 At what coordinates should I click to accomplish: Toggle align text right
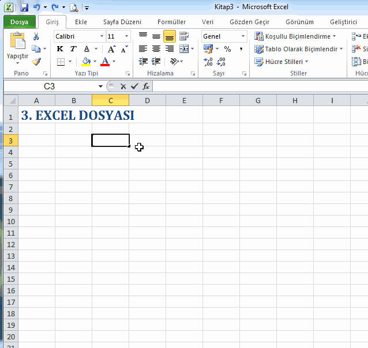coord(170,49)
